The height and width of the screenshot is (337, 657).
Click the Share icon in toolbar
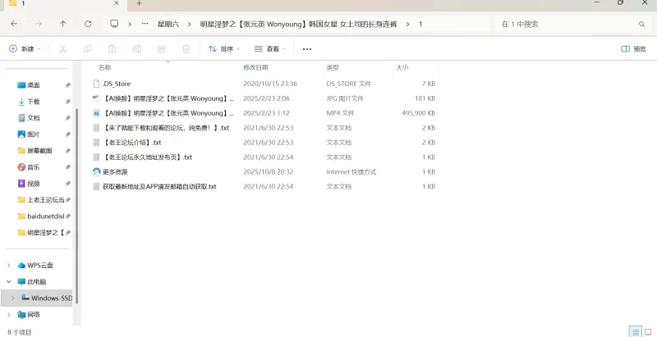point(162,49)
